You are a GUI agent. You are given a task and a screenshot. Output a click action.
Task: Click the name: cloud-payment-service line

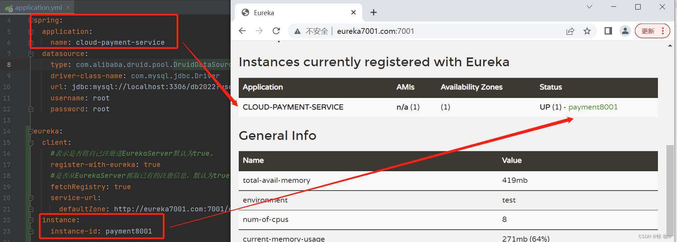click(x=107, y=43)
